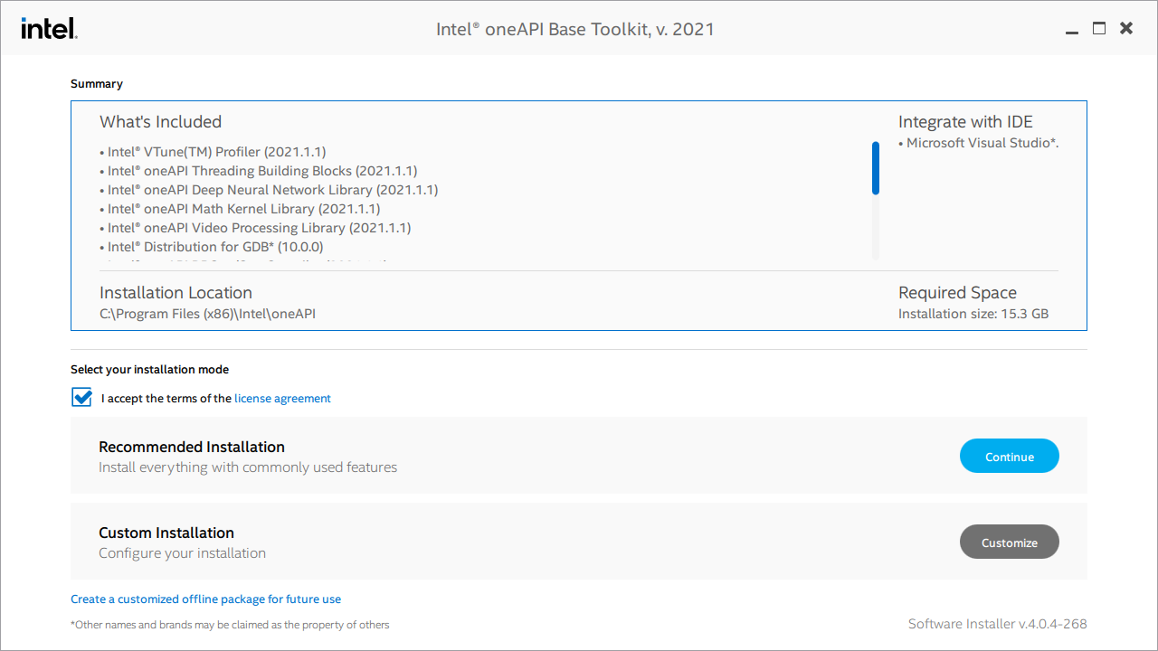The width and height of the screenshot is (1158, 651).
Task: Click the Required Space size value
Action: (x=973, y=313)
